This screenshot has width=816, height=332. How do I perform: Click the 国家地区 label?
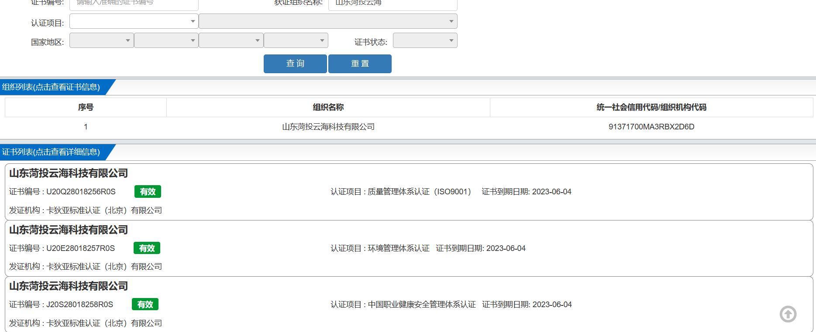(x=47, y=42)
